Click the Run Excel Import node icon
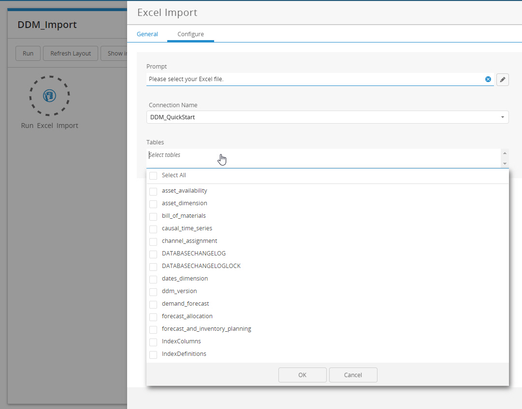The width and height of the screenshot is (522, 409). coord(50,96)
